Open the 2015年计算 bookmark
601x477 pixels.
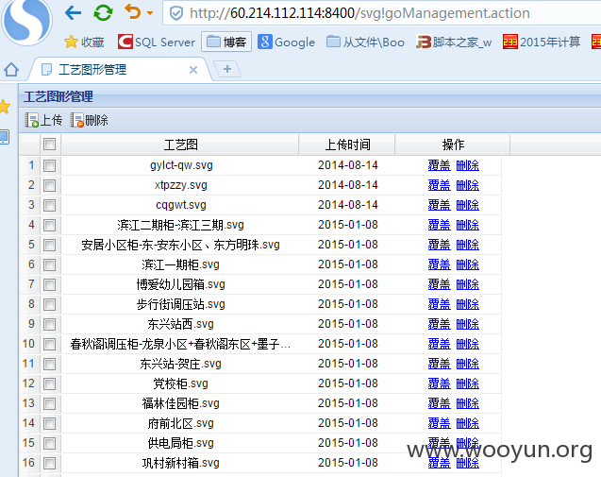click(x=542, y=42)
